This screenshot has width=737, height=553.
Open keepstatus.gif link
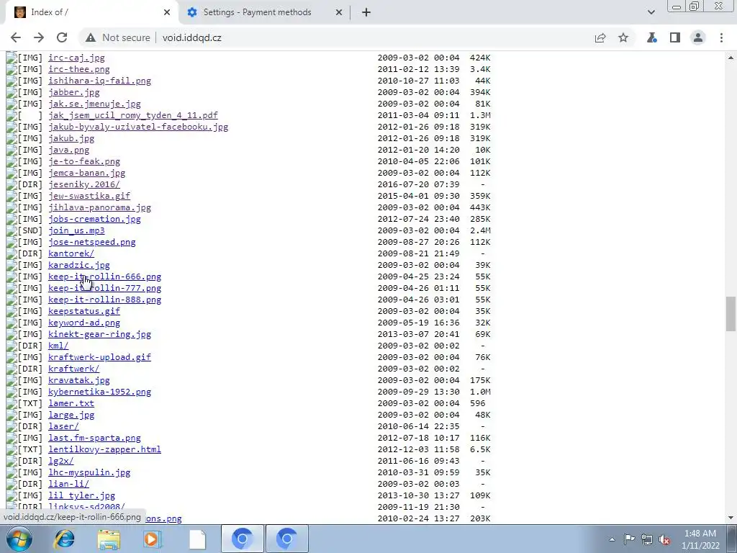coord(84,311)
